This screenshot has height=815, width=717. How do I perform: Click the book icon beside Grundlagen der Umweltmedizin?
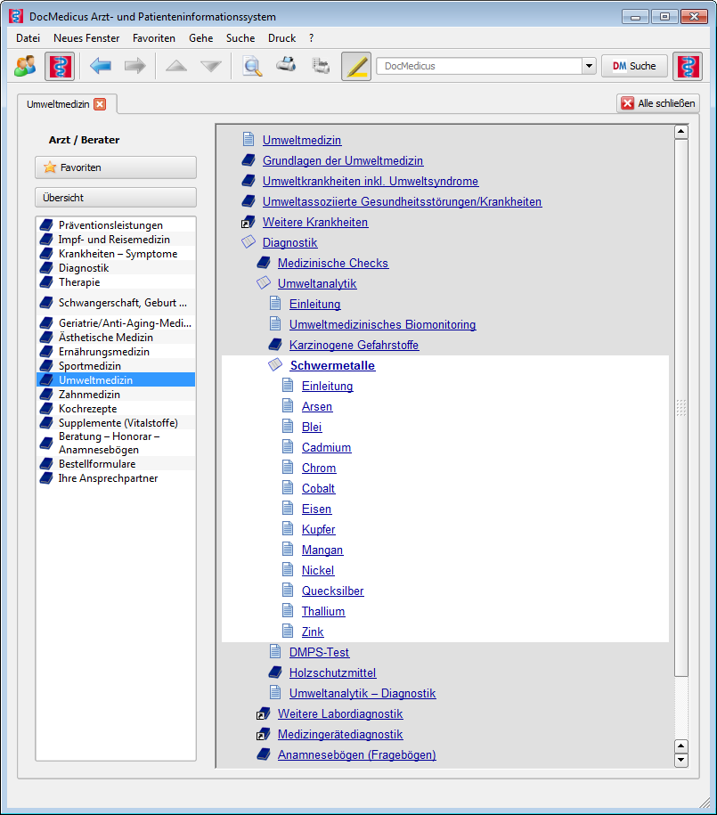click(249, 160)
